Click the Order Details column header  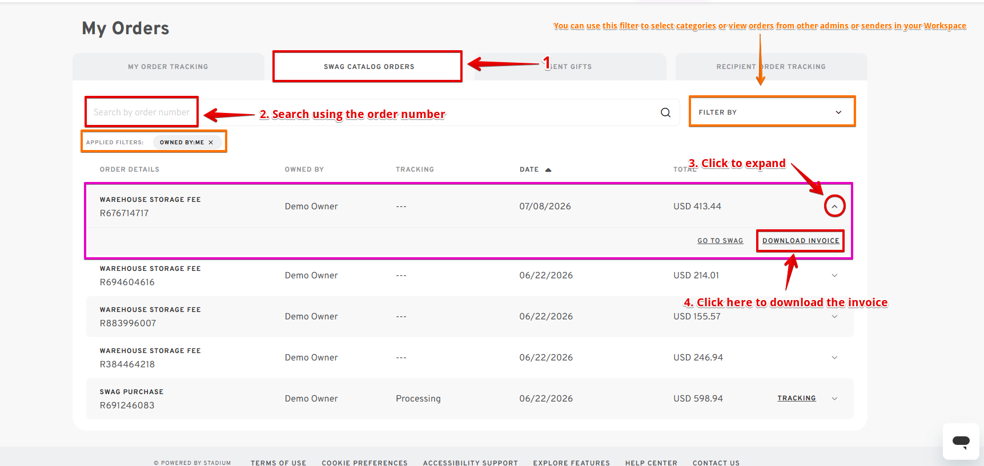130,169
